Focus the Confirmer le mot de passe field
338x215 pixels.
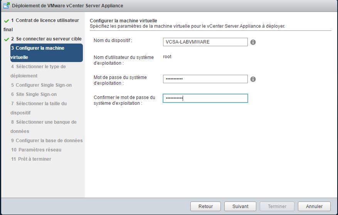205,98
